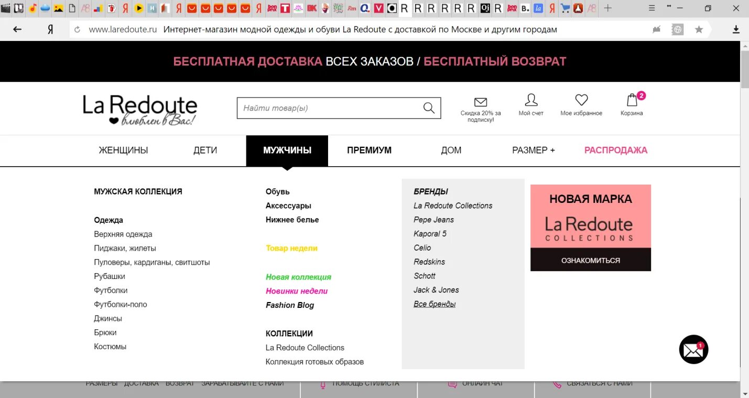The width and height of the screenshot is (749, 398).
Task: Open Костюмы category
Action: pyautogui.click(x=110, y=347)
